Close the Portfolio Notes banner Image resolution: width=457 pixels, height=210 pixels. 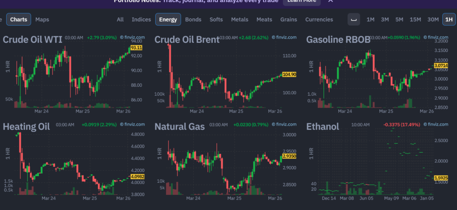click(331, 1)
